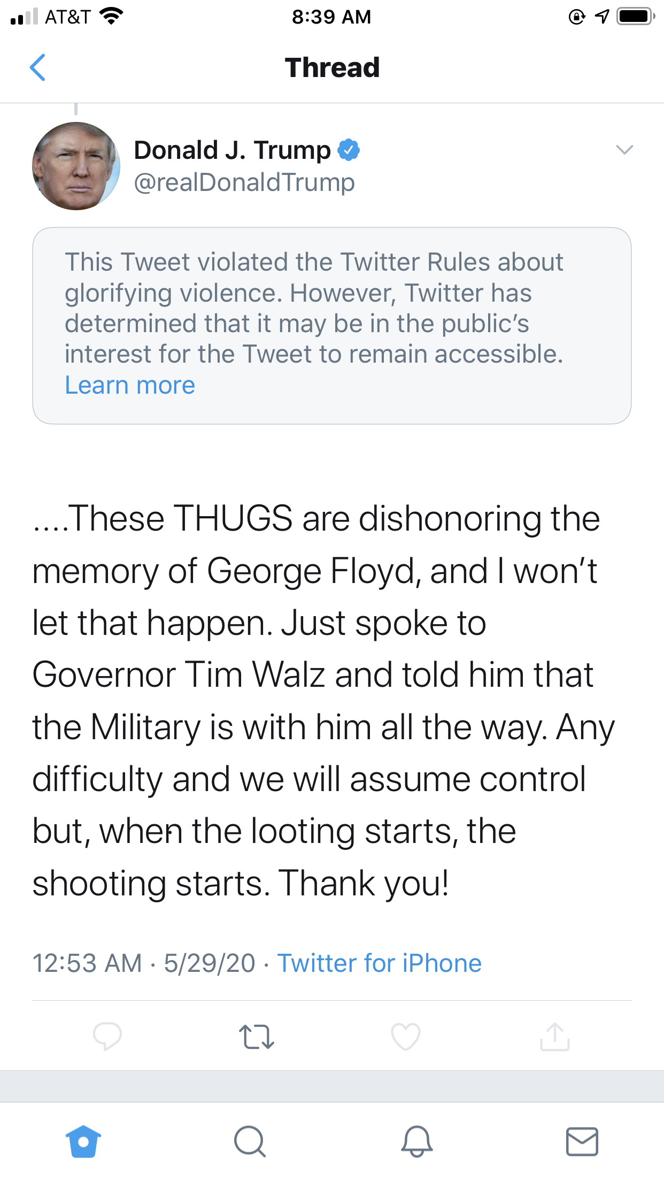Open Donald J. Trump profile picture

pos(76,166)
